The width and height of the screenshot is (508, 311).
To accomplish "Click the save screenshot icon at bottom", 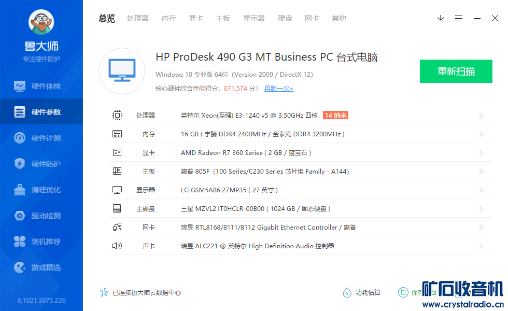I will point(403,292).
